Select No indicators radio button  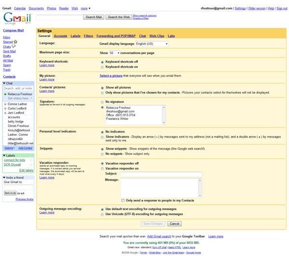(102, 132)
